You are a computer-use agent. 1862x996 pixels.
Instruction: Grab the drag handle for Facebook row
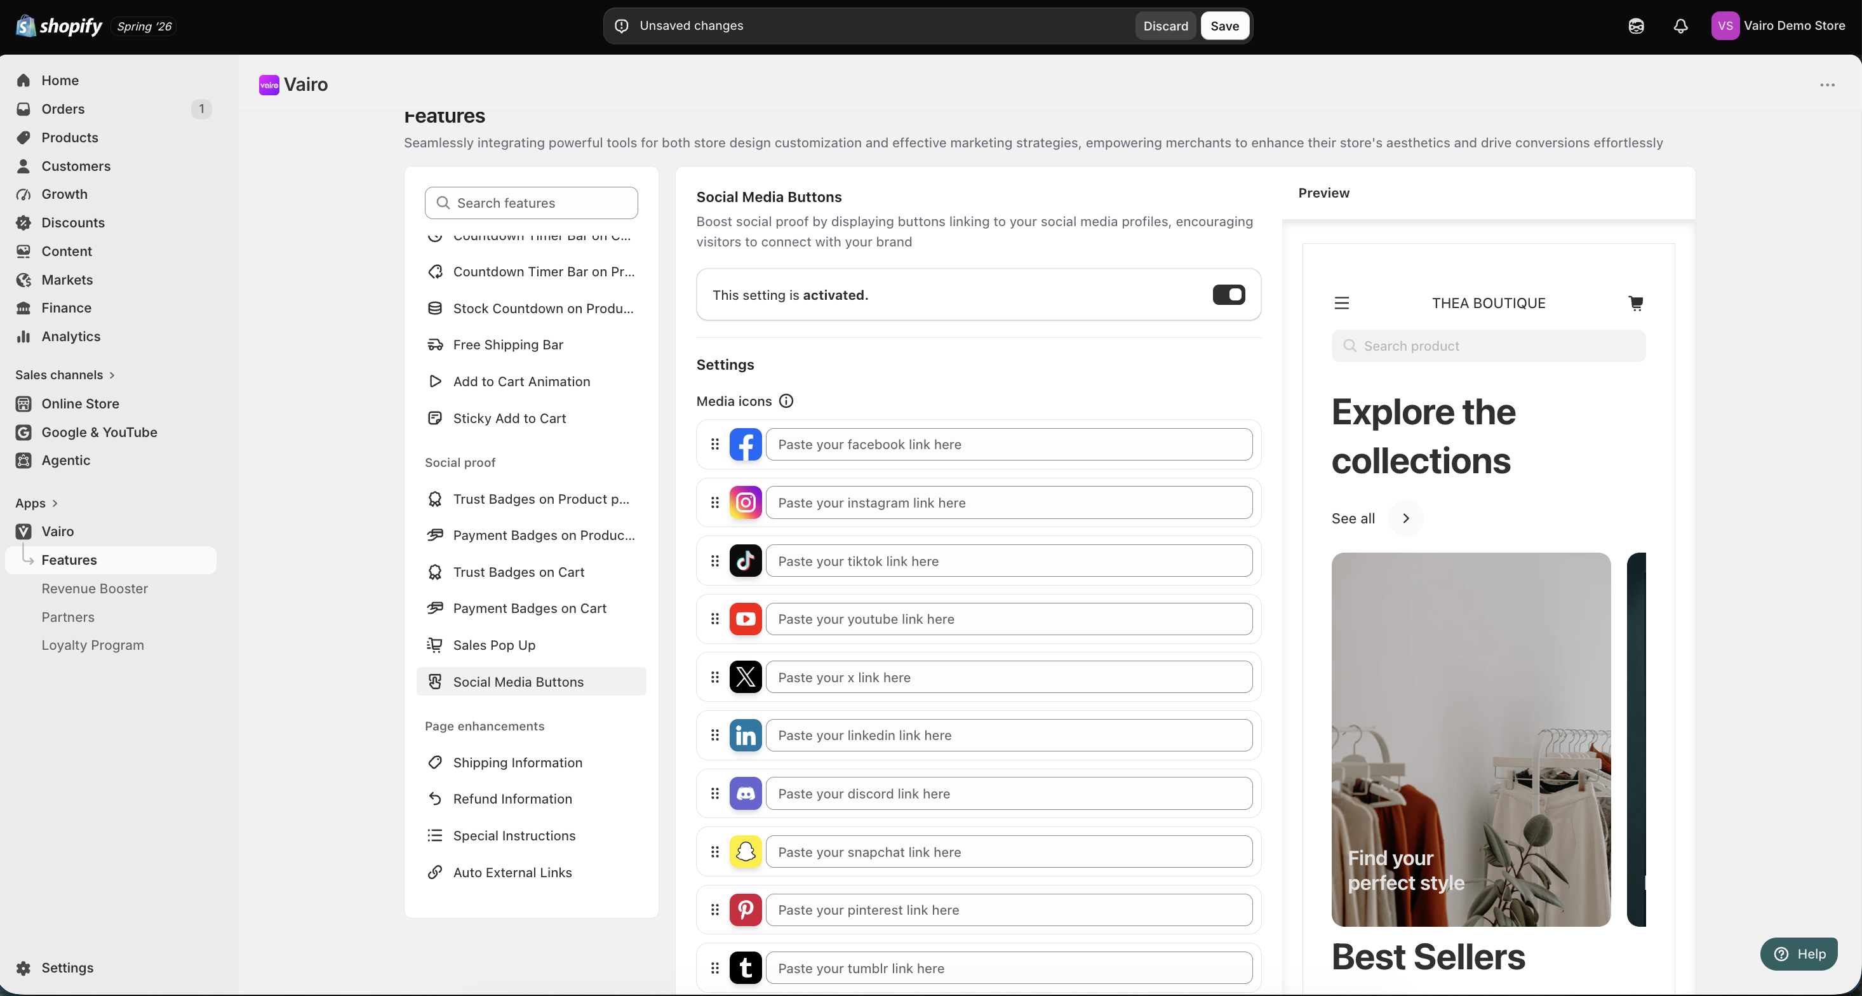coord(715,445)
